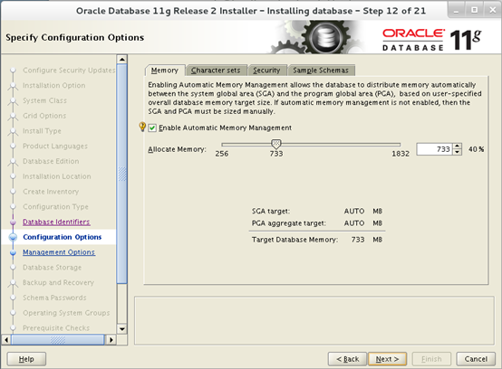The height and width of the screenshot is (369, 502).
Task: Click the Installation Location step text
Action: [x=57, y=176]
